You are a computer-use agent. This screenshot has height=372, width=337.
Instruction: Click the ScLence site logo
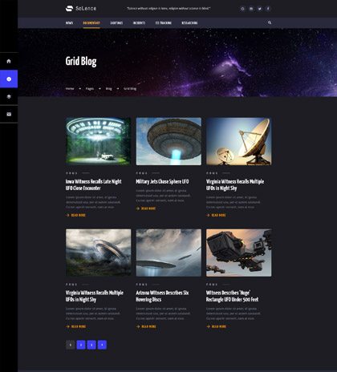[x=81, y=9]
